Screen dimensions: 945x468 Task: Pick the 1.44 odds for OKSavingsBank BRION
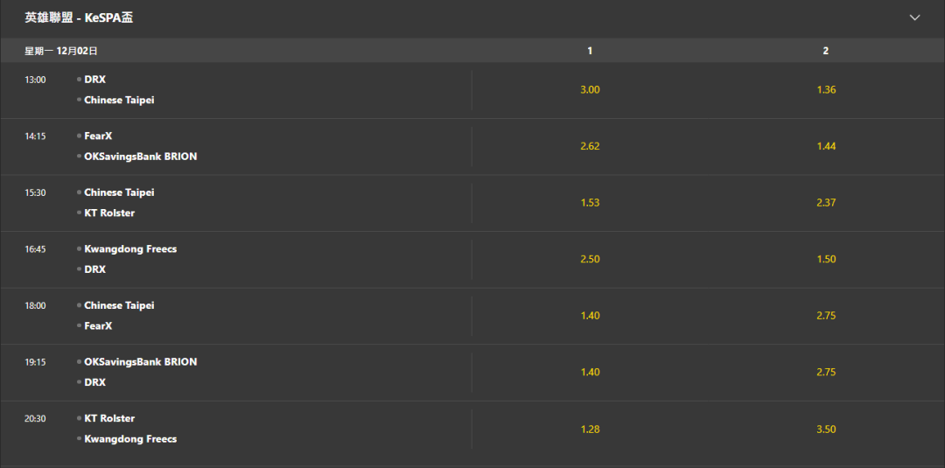point(826,146)
